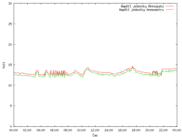This screenshot has height=137, width=182.
Task: Click the x-axis label '08:00'
Action: tap(68, 130)
